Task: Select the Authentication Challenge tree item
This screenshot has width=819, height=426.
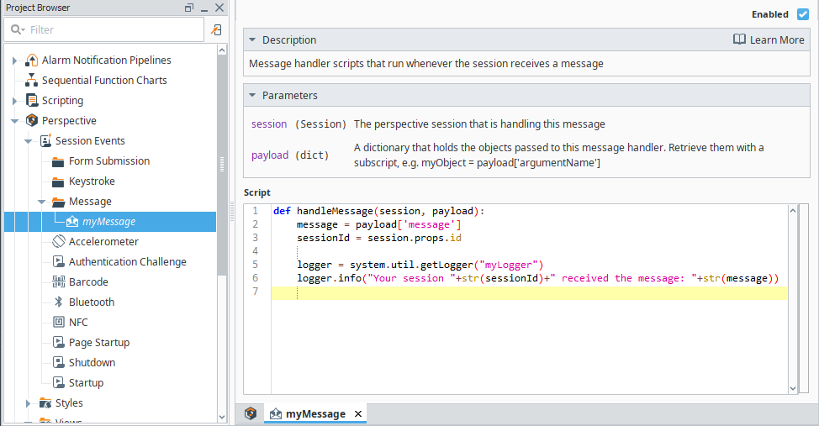Action: [x=128, y=261]
